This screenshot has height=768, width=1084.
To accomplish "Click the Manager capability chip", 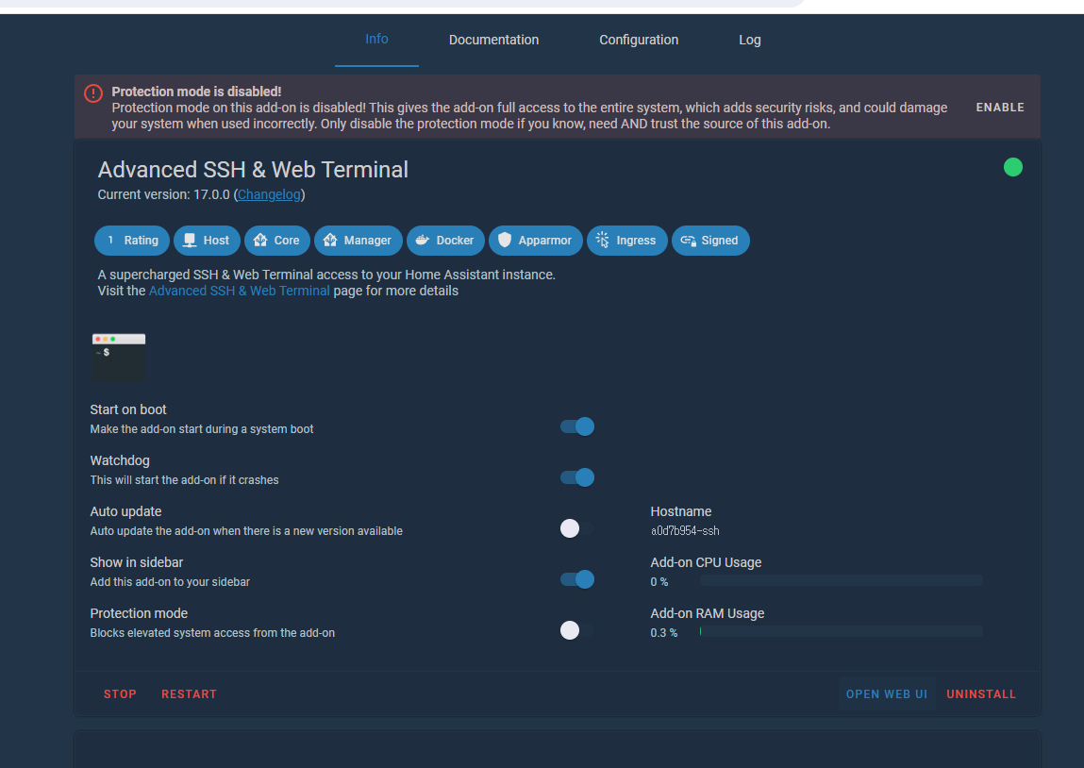I will click(359, 241).
